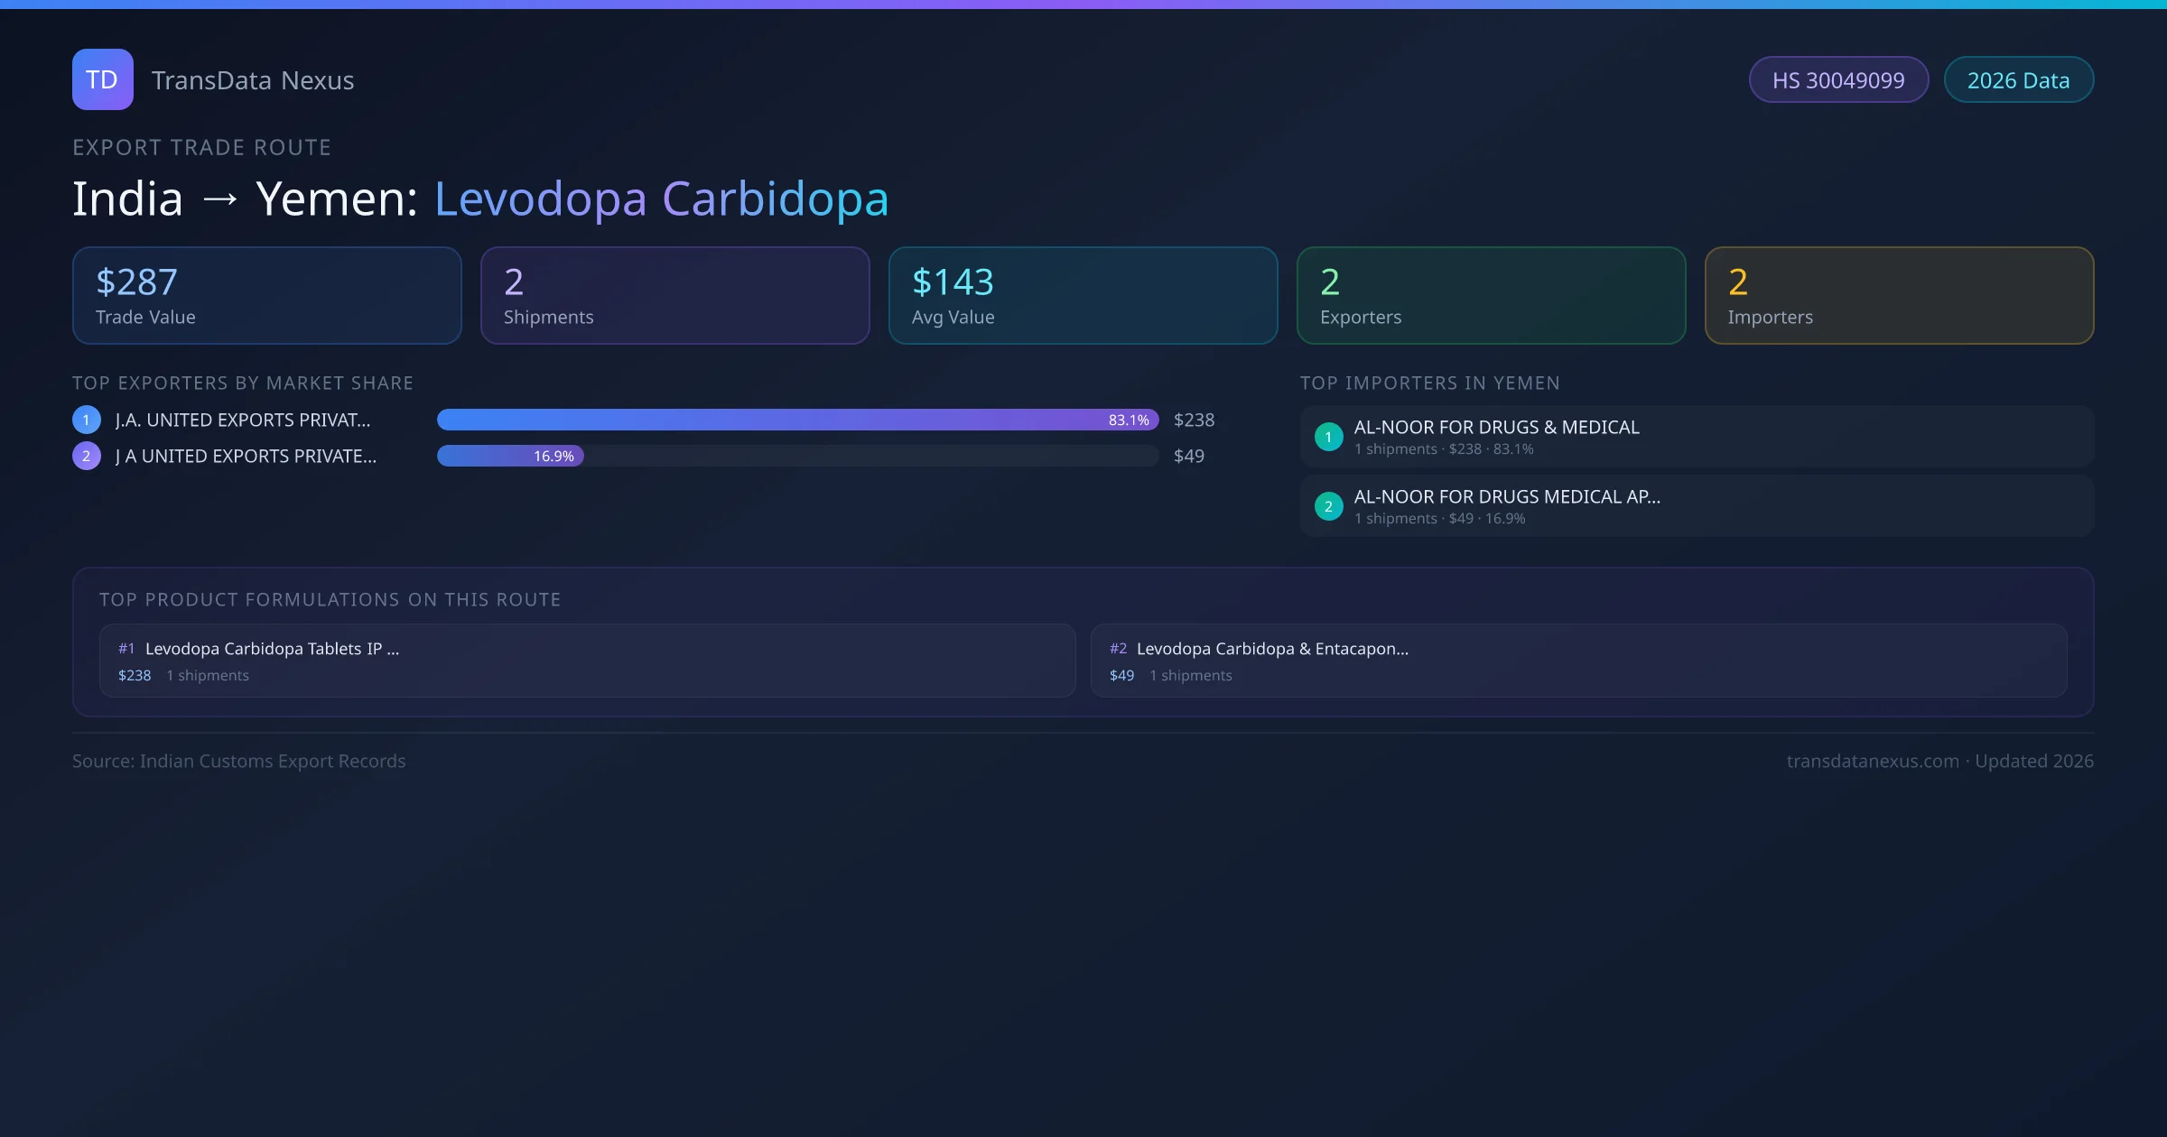
Task: Click the TD logo icon
Action: (102, 79)
